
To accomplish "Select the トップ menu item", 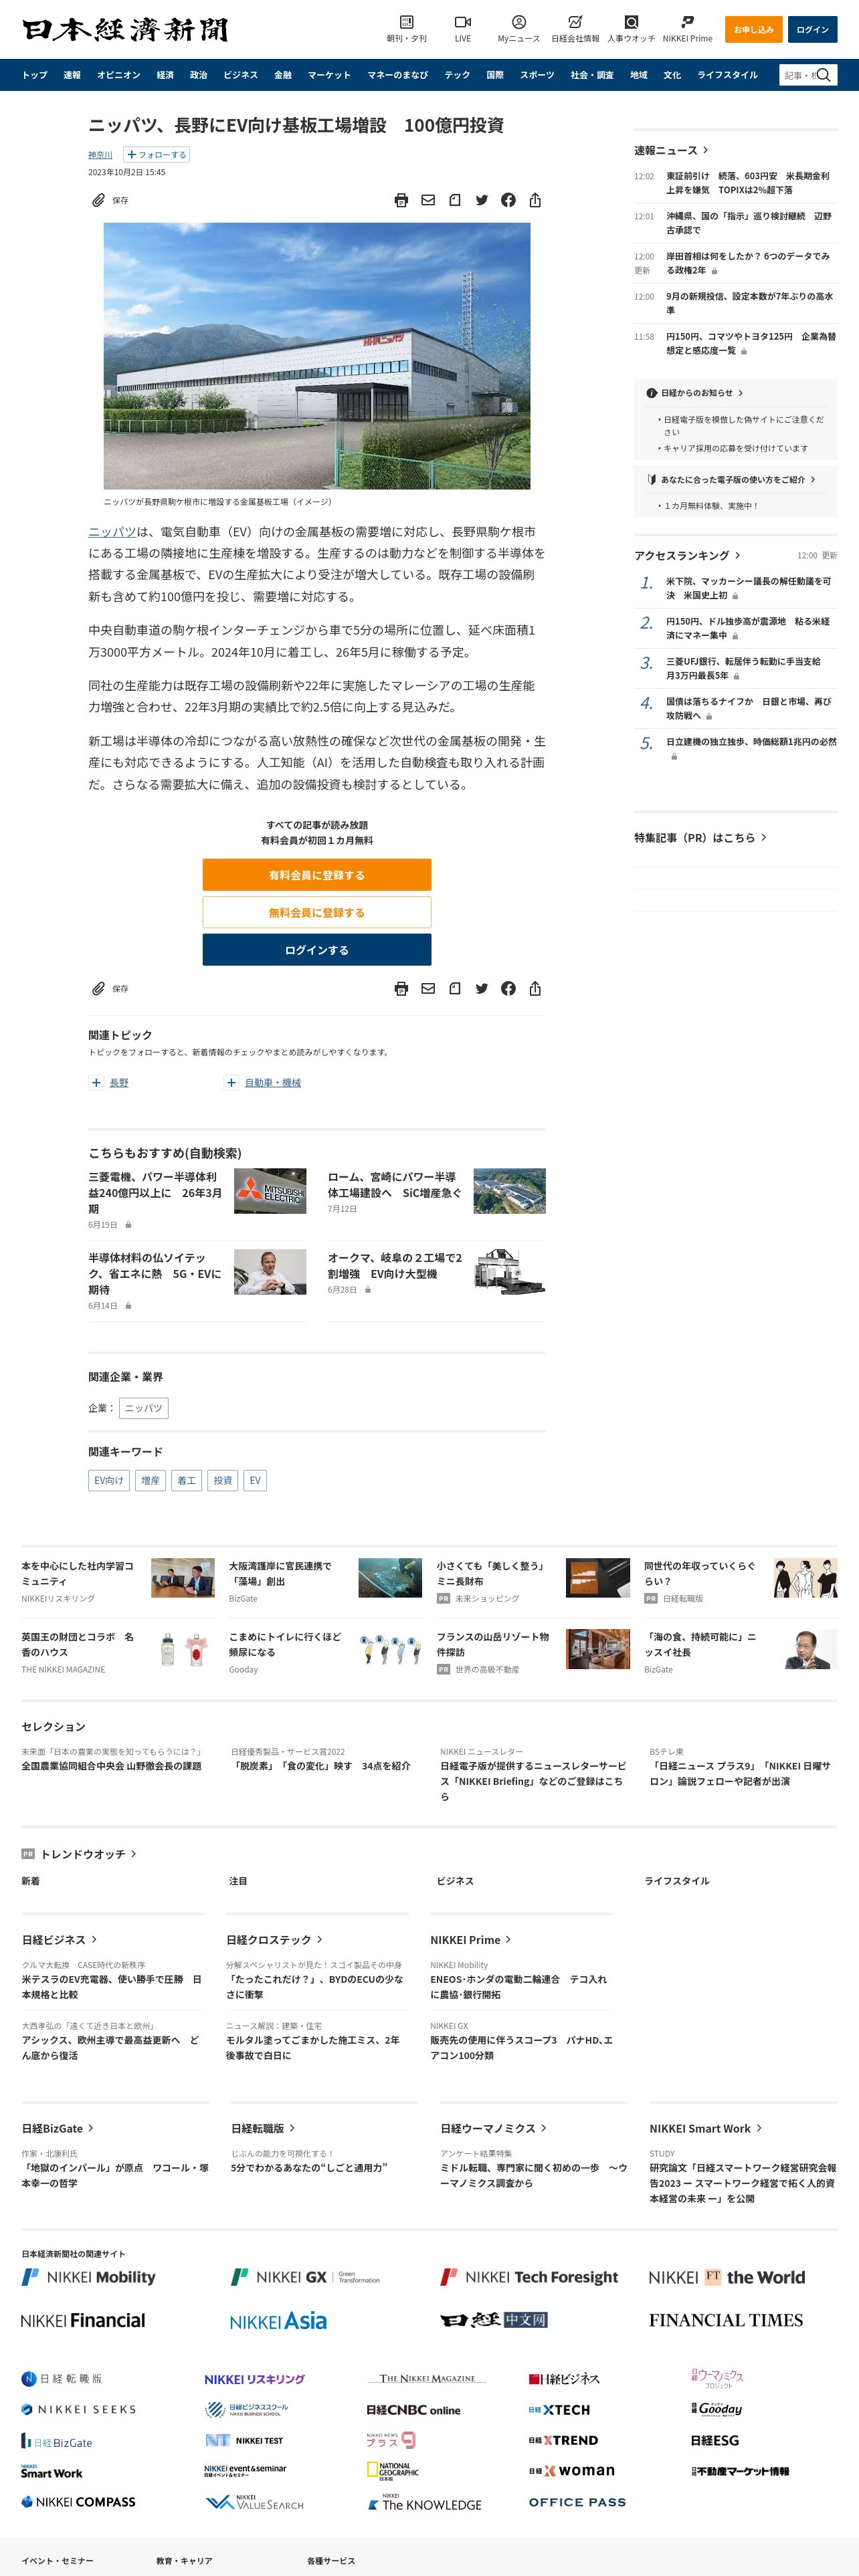I will pyautogui.click(x=35, y=75).
